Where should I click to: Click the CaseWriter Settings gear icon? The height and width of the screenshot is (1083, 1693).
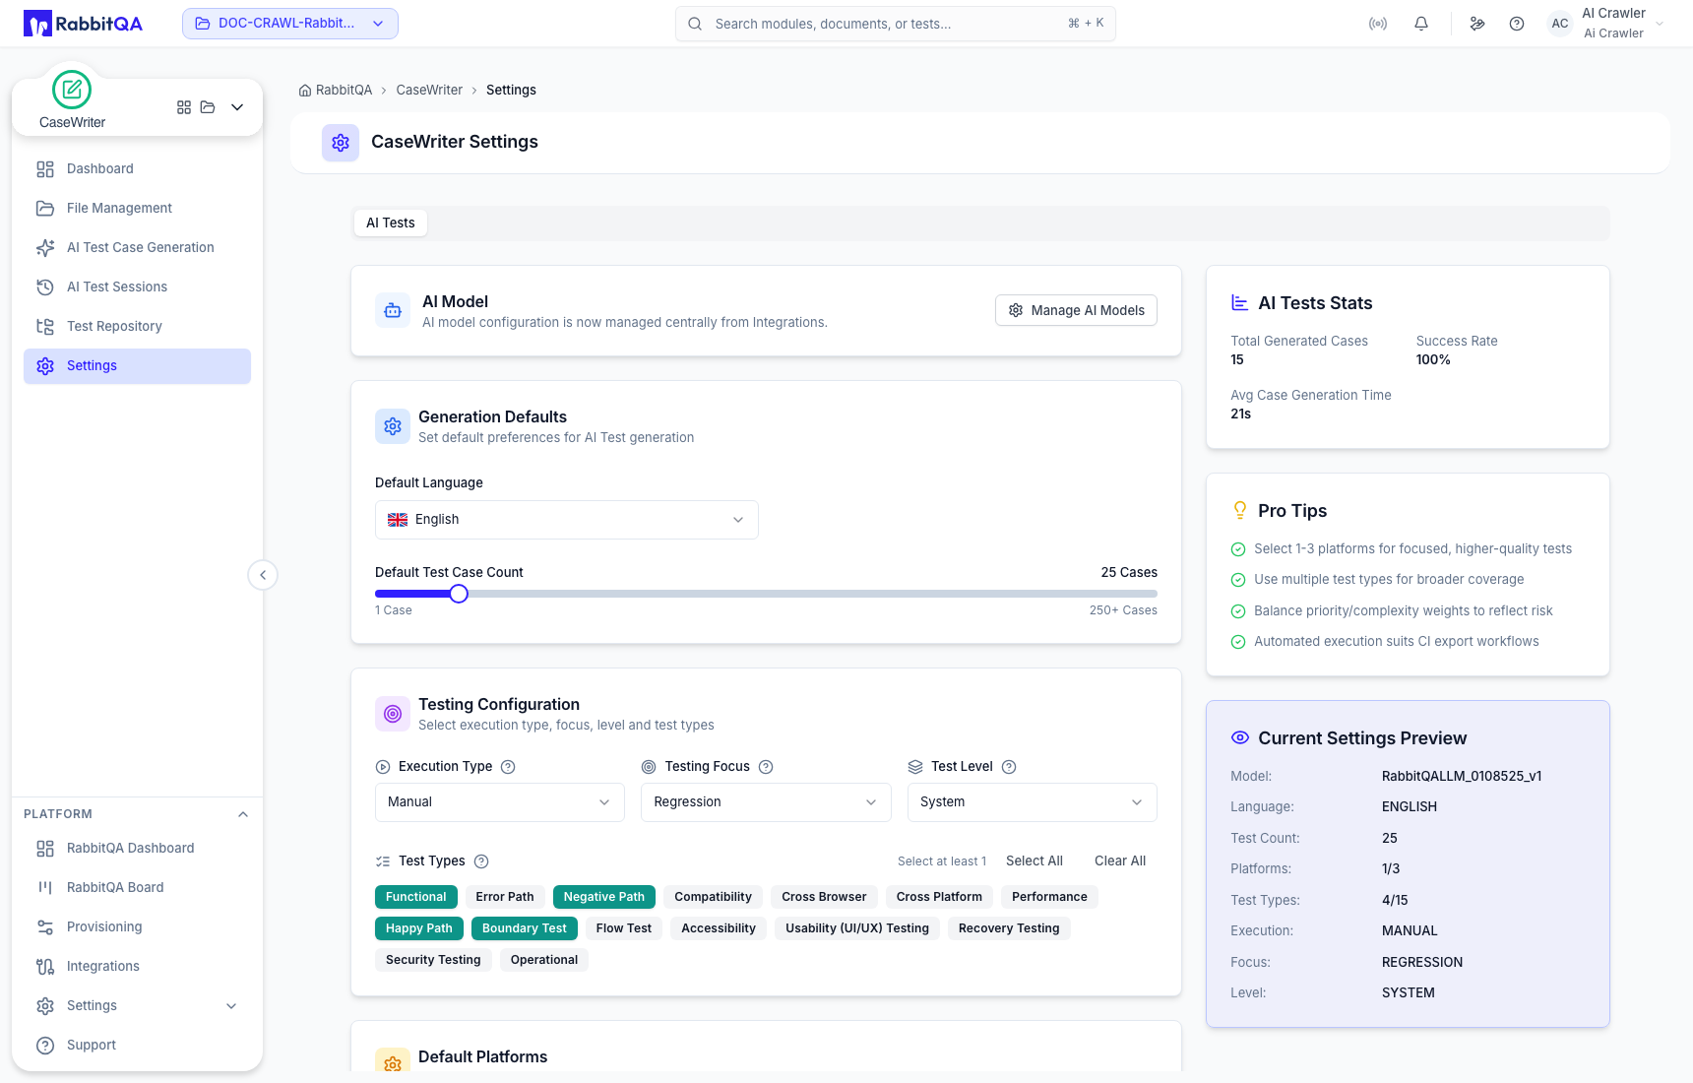coord(341,143)
